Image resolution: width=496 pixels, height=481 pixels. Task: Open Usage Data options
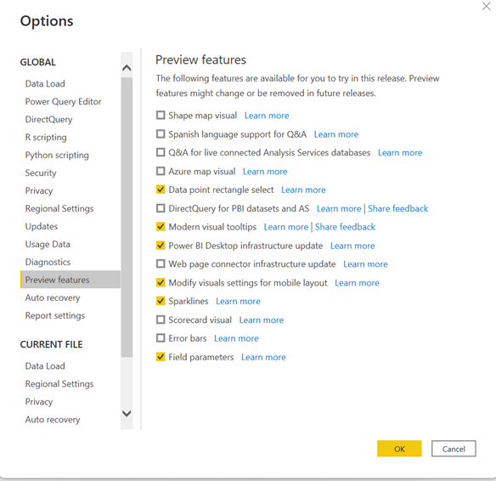(x=70, y=244)
